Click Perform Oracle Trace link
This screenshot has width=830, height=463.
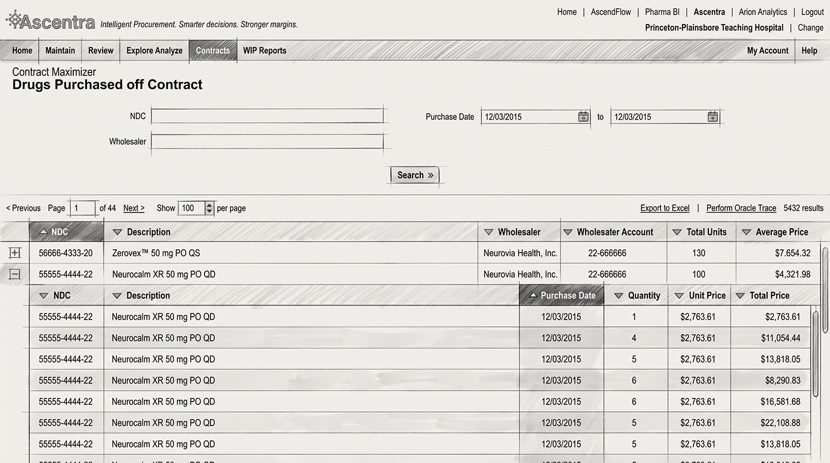tap(741, 208)
